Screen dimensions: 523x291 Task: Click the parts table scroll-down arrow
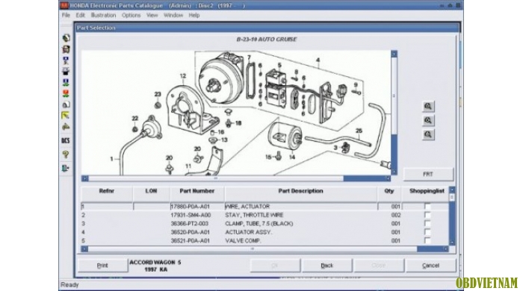(452, 242)
